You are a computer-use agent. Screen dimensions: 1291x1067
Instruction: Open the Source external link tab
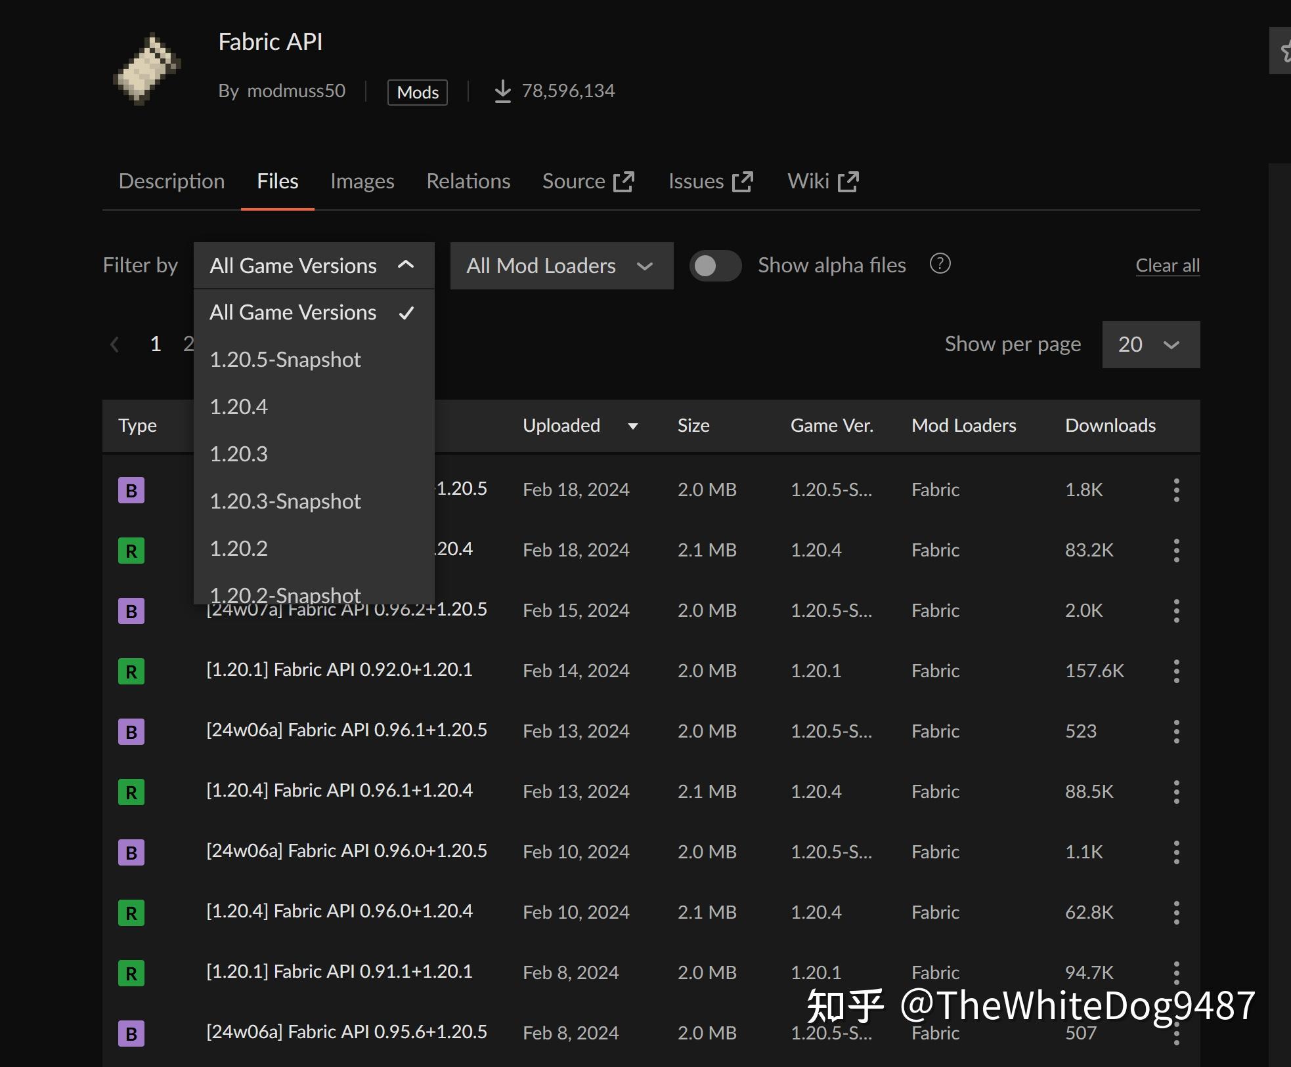click(x=588, y=181)
